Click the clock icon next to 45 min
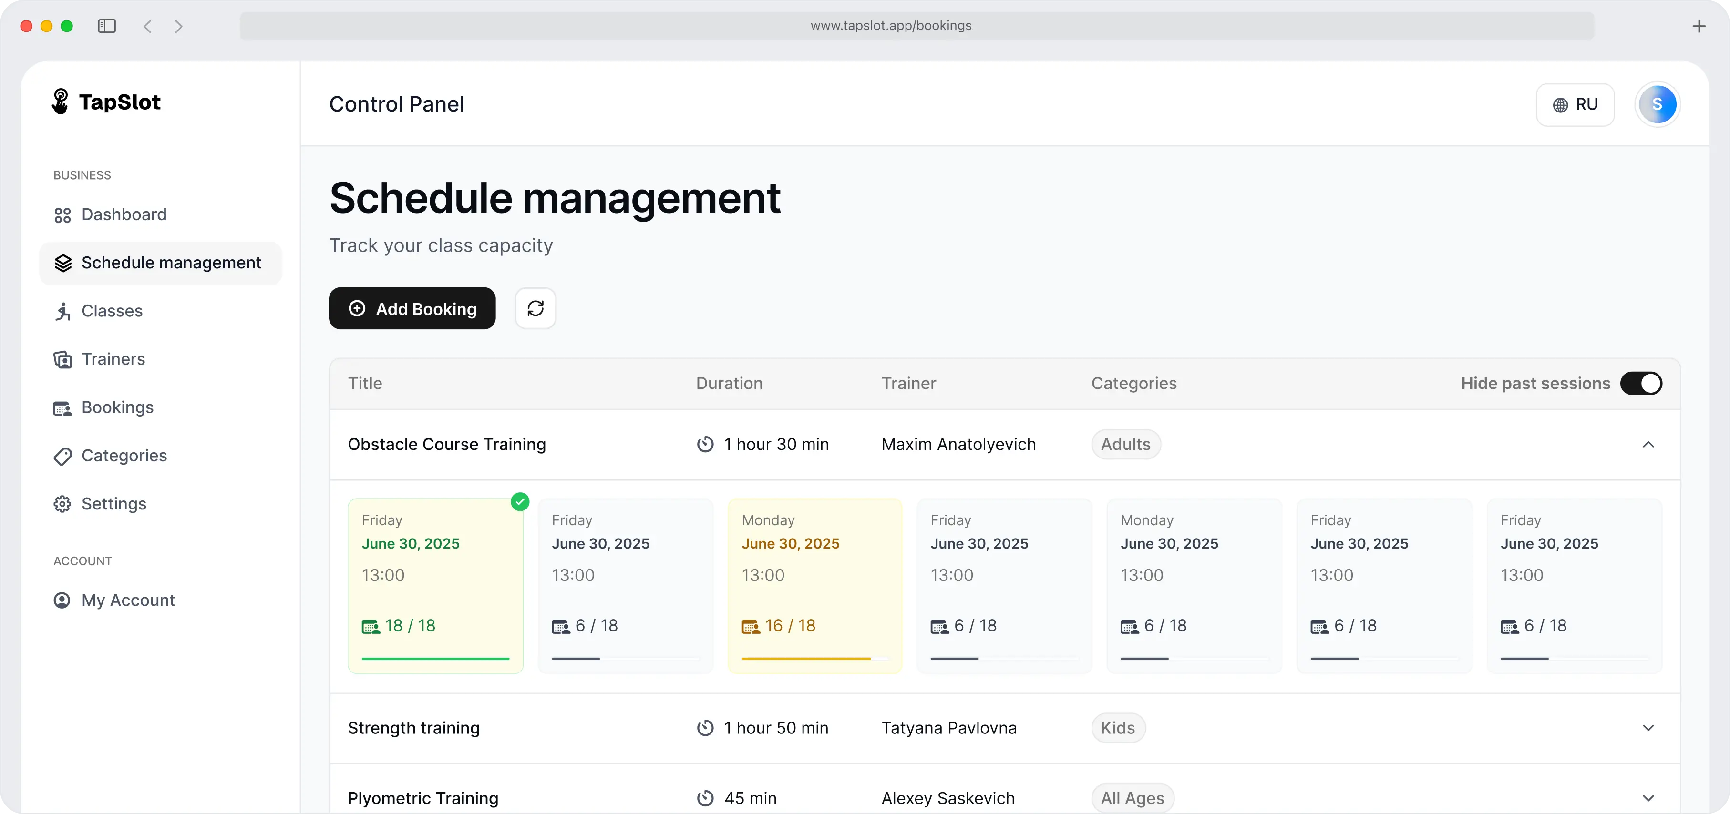The width and height of the screenshot is (1730, 814). [x=705, y=798]
